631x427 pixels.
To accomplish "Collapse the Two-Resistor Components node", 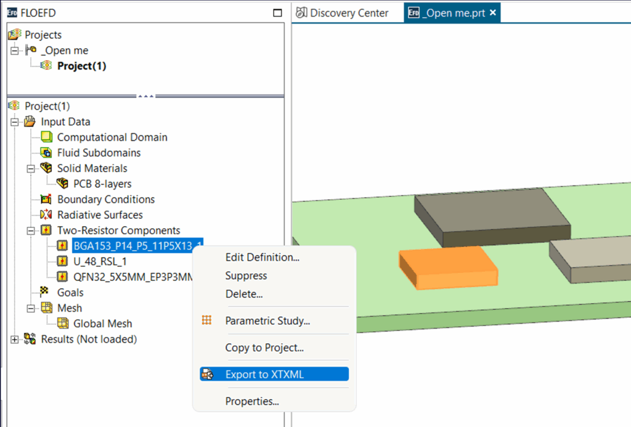I will click(x=31, y=230).
